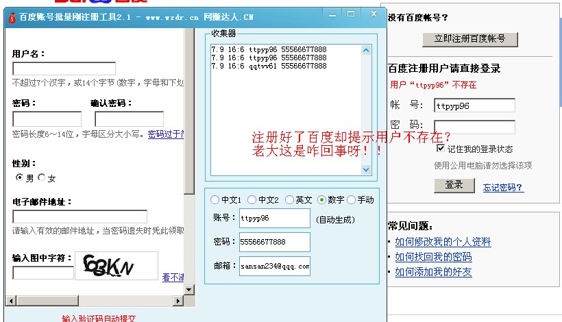Minimize the registration tool window

332,14
